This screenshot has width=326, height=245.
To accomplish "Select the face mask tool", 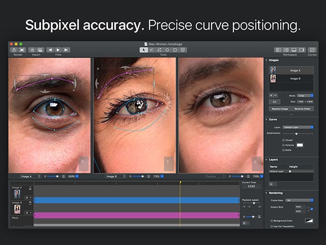I will pos(183,50).
